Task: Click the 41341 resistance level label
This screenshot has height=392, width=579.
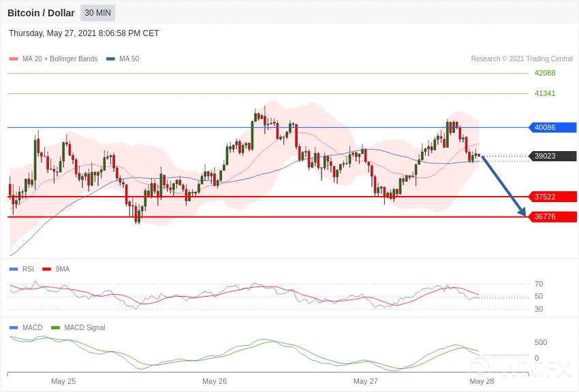Action: pos(544,93)
